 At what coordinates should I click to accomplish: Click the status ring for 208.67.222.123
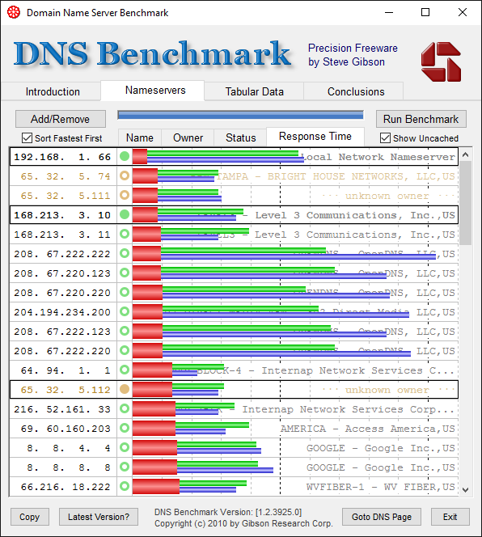pyautogui.click(x=125, y=331)
